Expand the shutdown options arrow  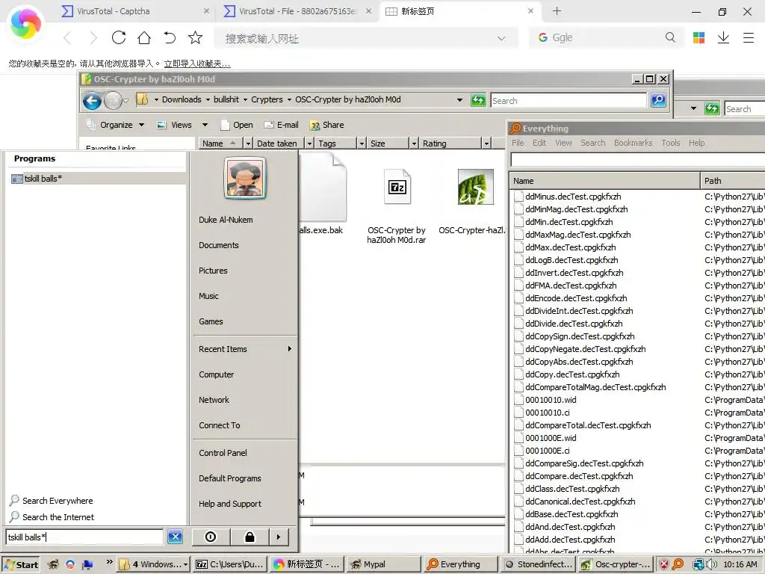pos(279,537)
